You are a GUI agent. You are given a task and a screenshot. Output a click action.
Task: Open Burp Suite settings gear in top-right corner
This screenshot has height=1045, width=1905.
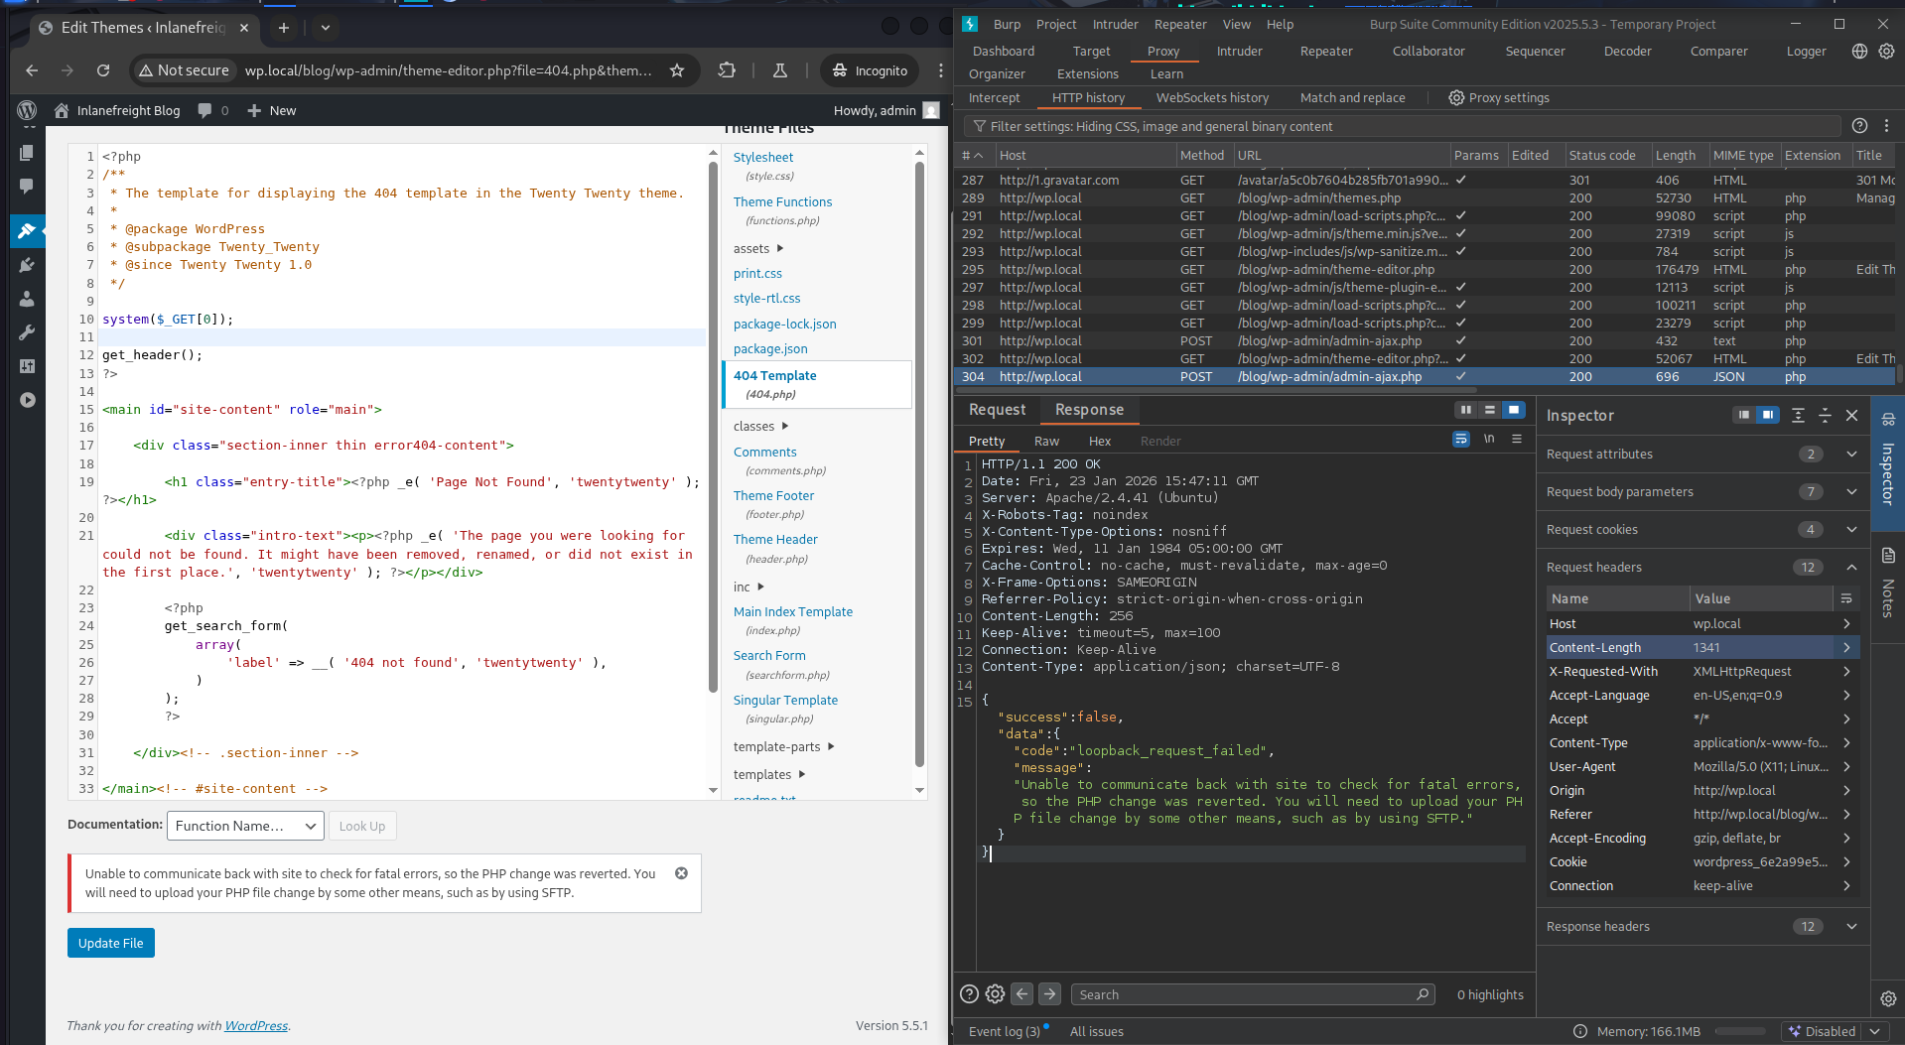tap(1884, 51)
